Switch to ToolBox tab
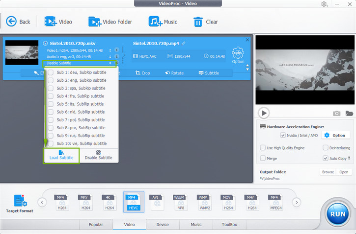 pos(229,224)
